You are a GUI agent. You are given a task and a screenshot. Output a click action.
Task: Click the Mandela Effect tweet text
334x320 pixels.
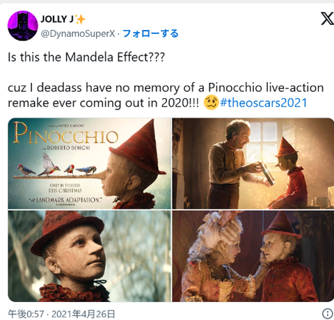[x=86, y=57]
